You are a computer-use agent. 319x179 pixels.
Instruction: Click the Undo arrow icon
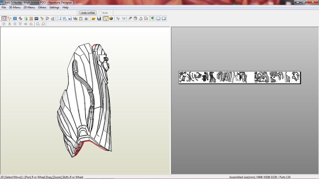[47, 19]
